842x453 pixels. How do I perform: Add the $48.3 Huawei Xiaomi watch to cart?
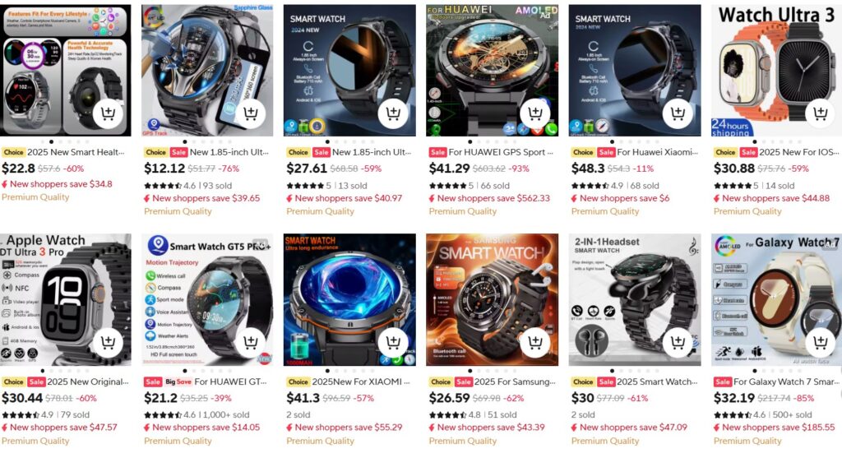[x=678, y=113]
